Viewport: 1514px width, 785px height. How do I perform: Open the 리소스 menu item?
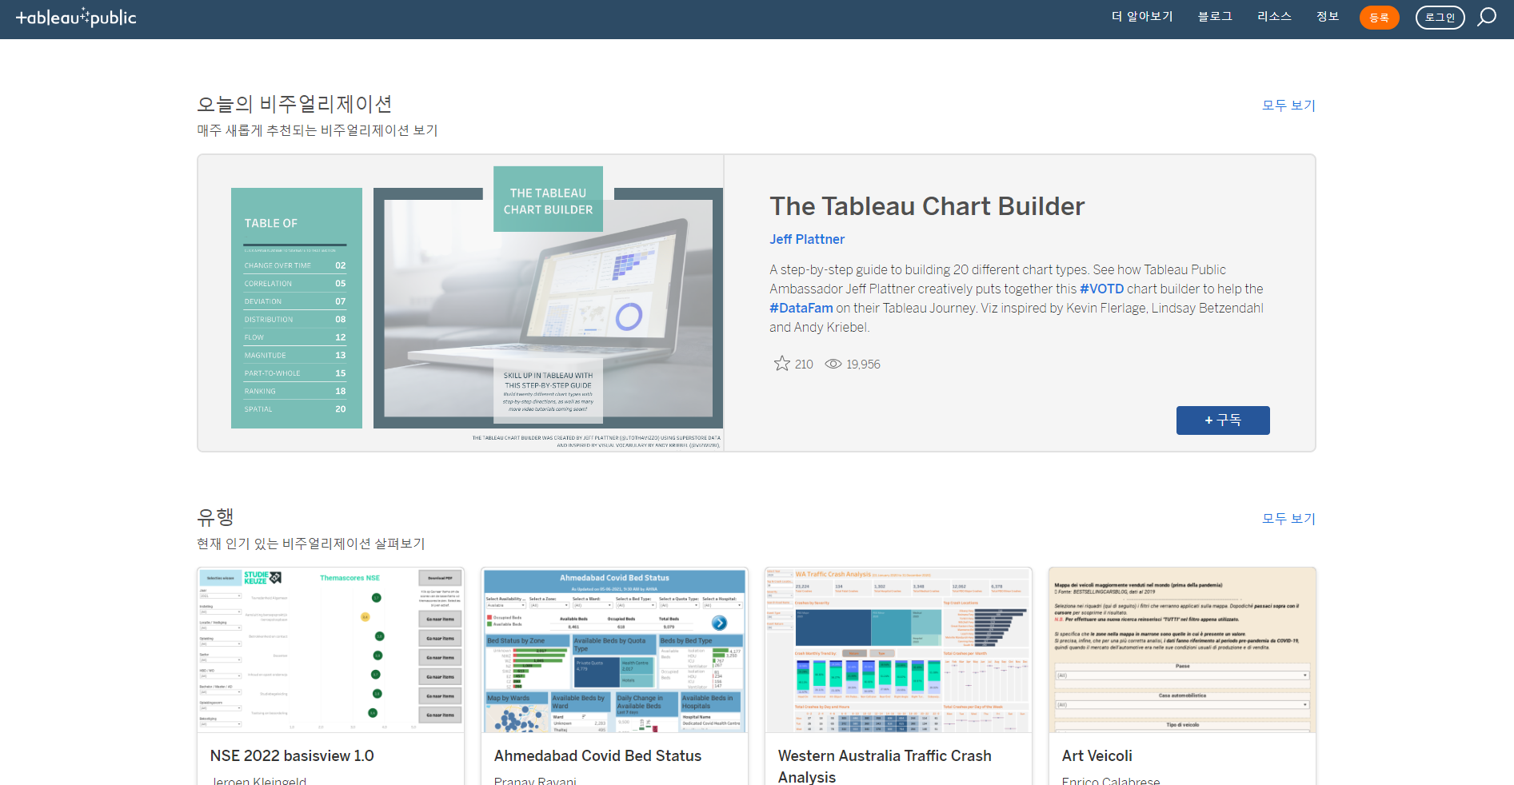(x=1274, y=17)
